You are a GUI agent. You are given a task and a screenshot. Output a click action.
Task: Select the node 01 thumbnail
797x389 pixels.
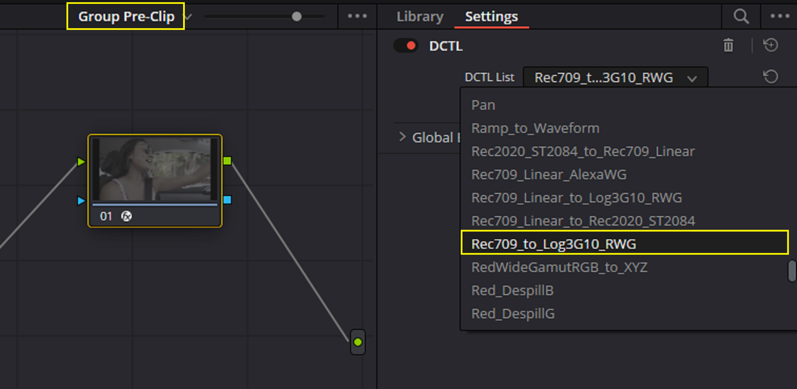(154, 169)
